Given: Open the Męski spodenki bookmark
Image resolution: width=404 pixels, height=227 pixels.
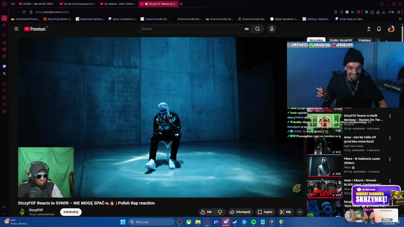Looking at the screenshot, I should click(284, 19).
